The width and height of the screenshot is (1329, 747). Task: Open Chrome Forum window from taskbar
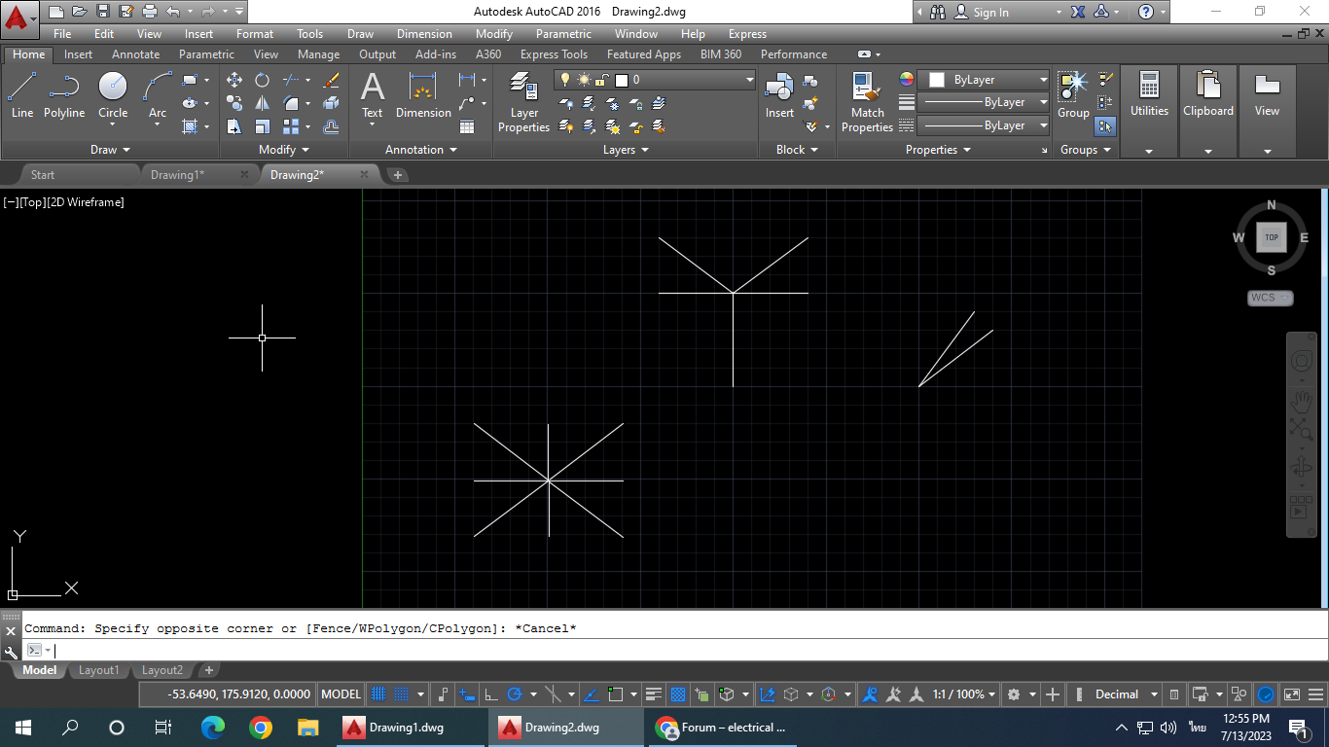point(721,728)
